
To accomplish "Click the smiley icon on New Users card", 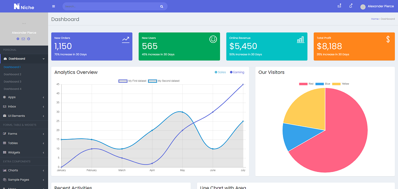I will pyautogui.click(x=213, y=39).
